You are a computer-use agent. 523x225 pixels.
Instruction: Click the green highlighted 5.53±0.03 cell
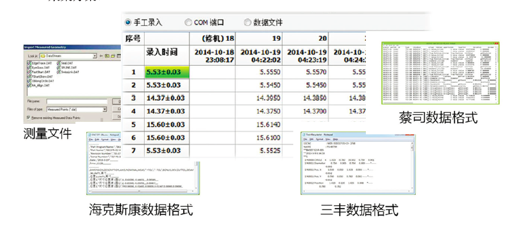(167, 72)
